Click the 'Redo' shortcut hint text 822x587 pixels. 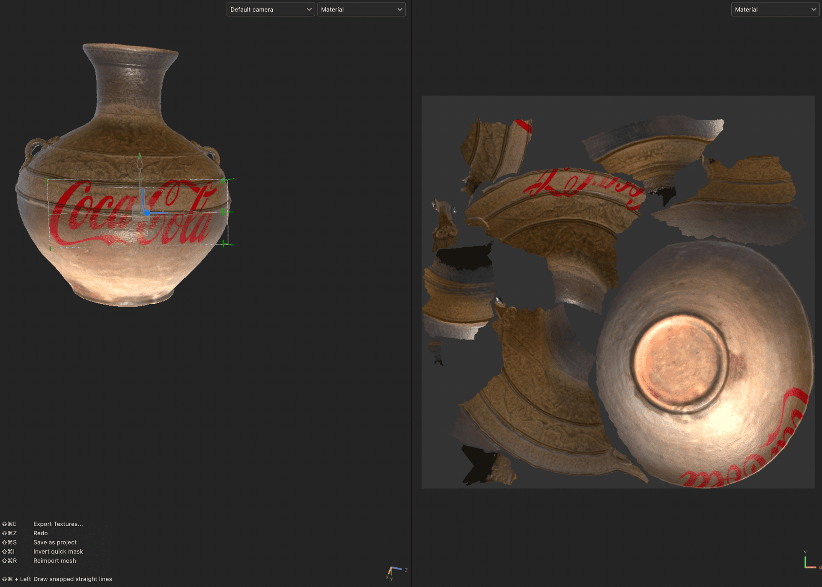click(x=41, y=533)
